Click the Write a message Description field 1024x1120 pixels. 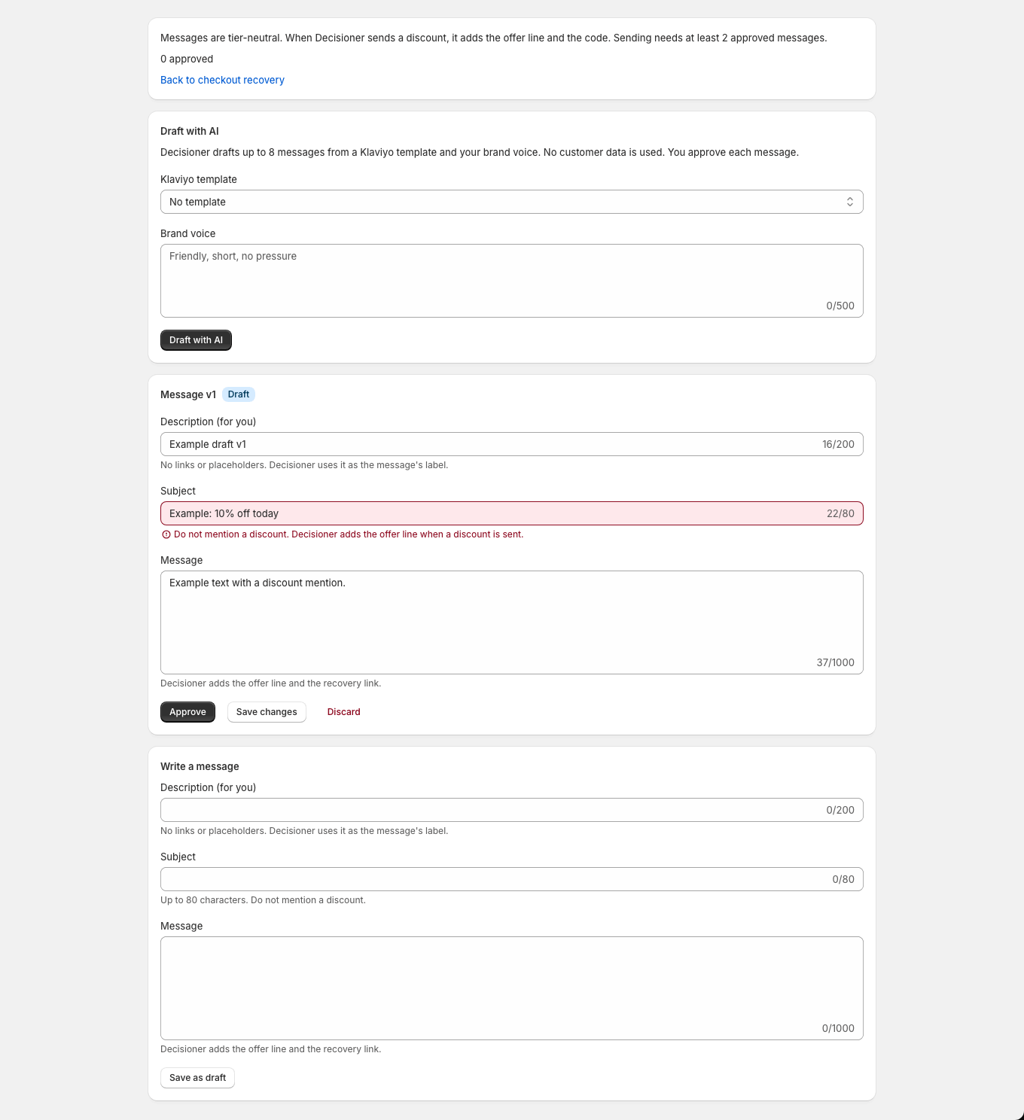pyautogui.click(x=512, y=810)
